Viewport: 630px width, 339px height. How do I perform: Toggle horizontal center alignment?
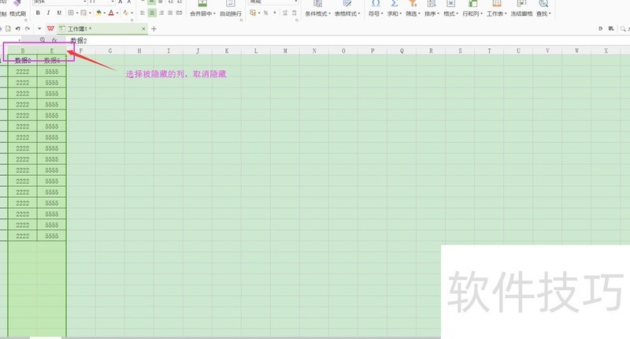tap(152, 13)
